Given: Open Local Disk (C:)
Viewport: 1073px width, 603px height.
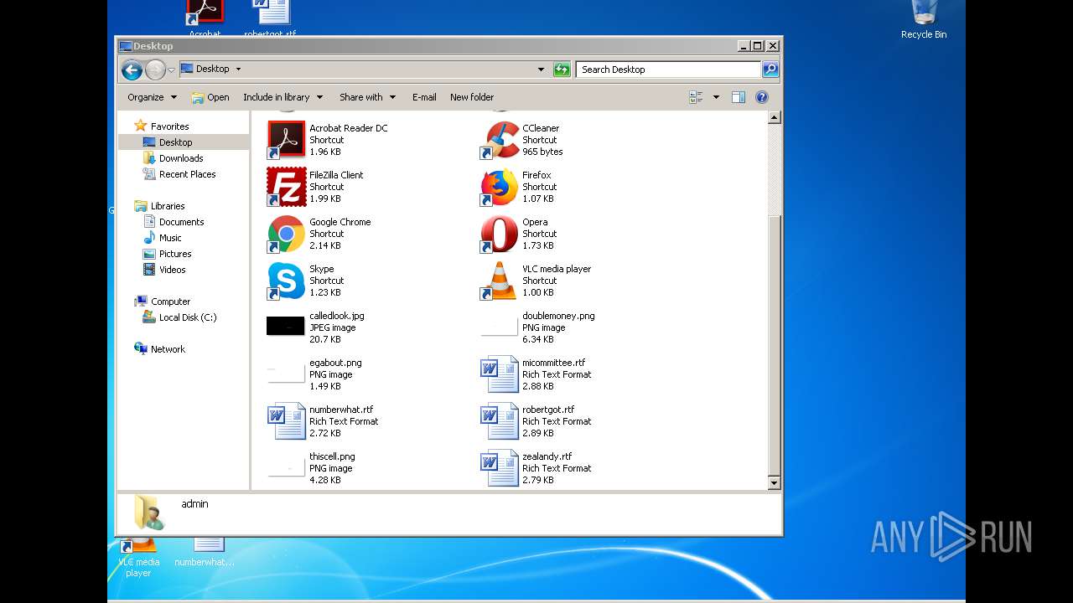Looking at the screenshot, I should click(x=188, y=317).
